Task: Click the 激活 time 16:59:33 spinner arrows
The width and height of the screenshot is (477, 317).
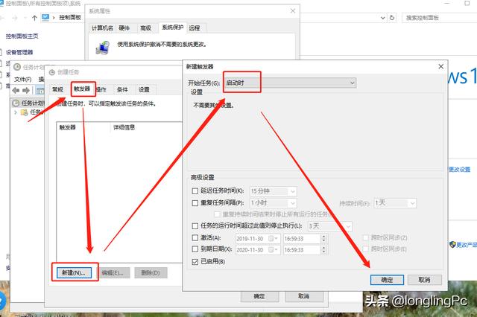Action: pos(323,239)
